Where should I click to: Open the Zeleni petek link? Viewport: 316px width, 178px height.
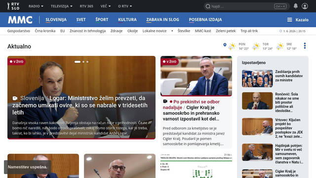point(226,31)
